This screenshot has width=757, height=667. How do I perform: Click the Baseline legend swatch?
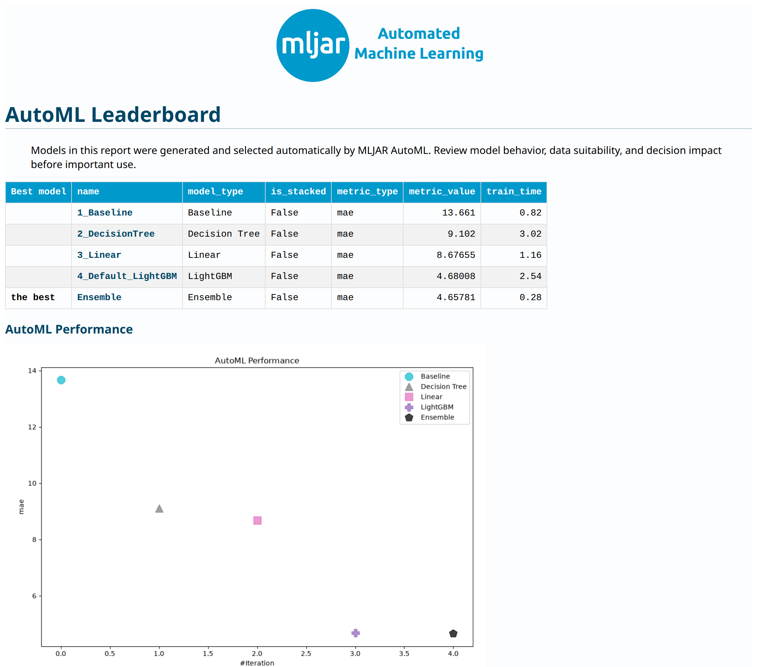(x=409, y=376)
